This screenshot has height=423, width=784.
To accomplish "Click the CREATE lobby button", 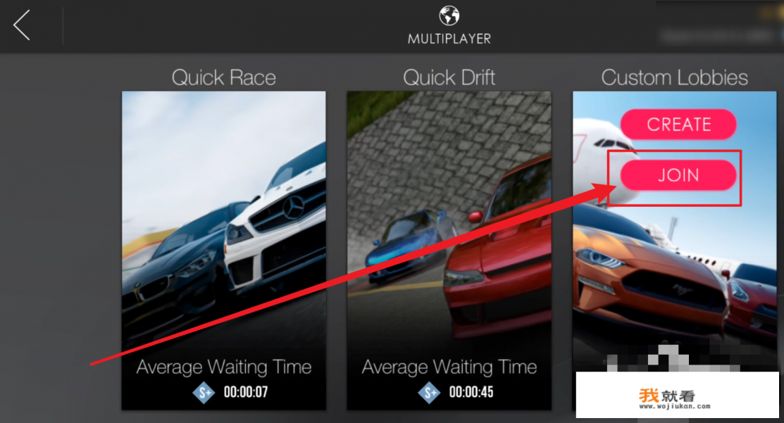I will [x=678, y=124].
